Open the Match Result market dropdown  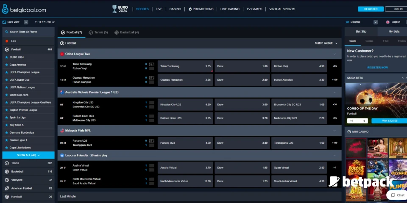(x=326, y=43)
